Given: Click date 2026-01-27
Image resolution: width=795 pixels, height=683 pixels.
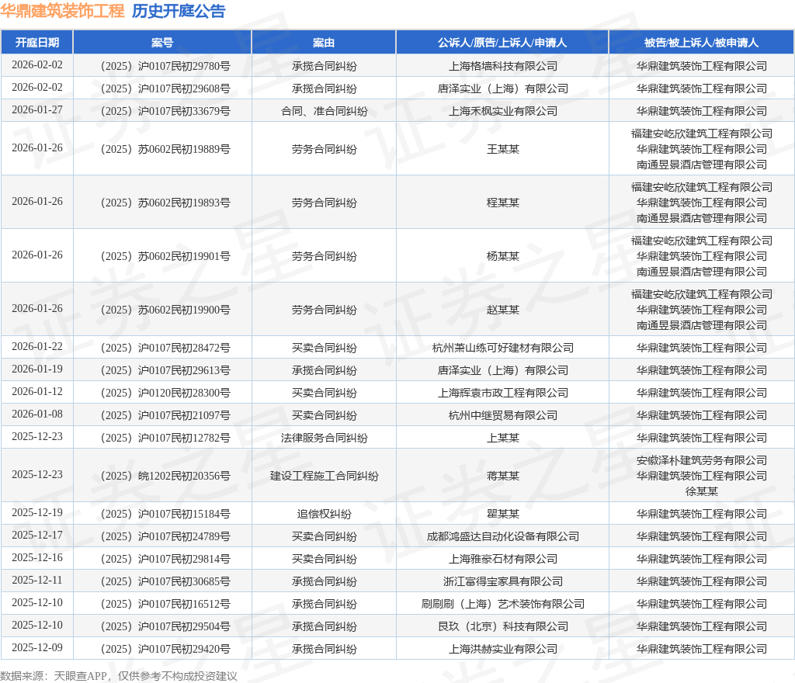Looking at the screenshot, I should pos(37,110).
